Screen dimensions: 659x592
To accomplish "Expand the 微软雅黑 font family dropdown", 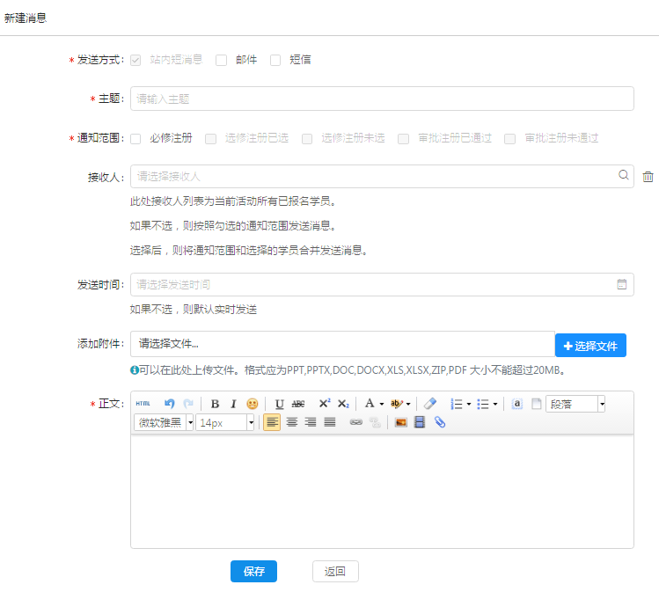I will (190, 423).
